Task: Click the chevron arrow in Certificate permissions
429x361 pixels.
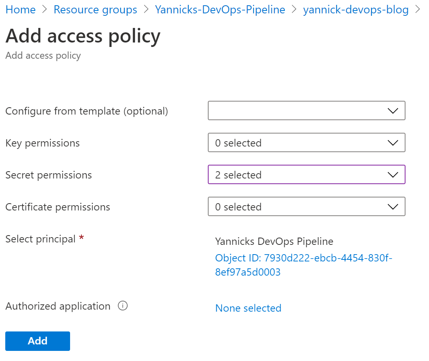Action: click(x=393, y=207)
